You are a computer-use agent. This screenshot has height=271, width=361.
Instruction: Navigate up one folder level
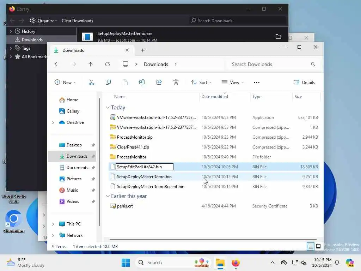coord(91,64)
